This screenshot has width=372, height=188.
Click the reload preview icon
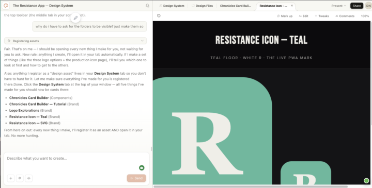pos(159,16)
